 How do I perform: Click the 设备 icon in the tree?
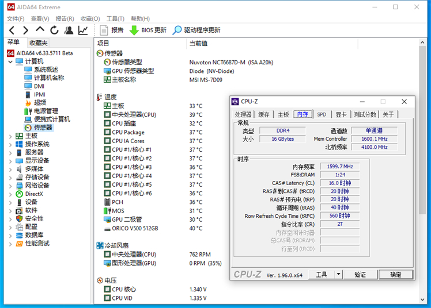19,202
